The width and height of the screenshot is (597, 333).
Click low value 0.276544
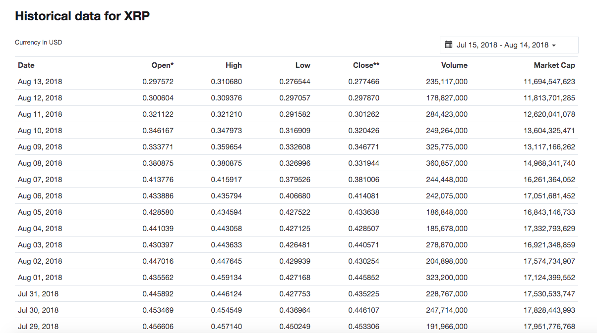295,82
